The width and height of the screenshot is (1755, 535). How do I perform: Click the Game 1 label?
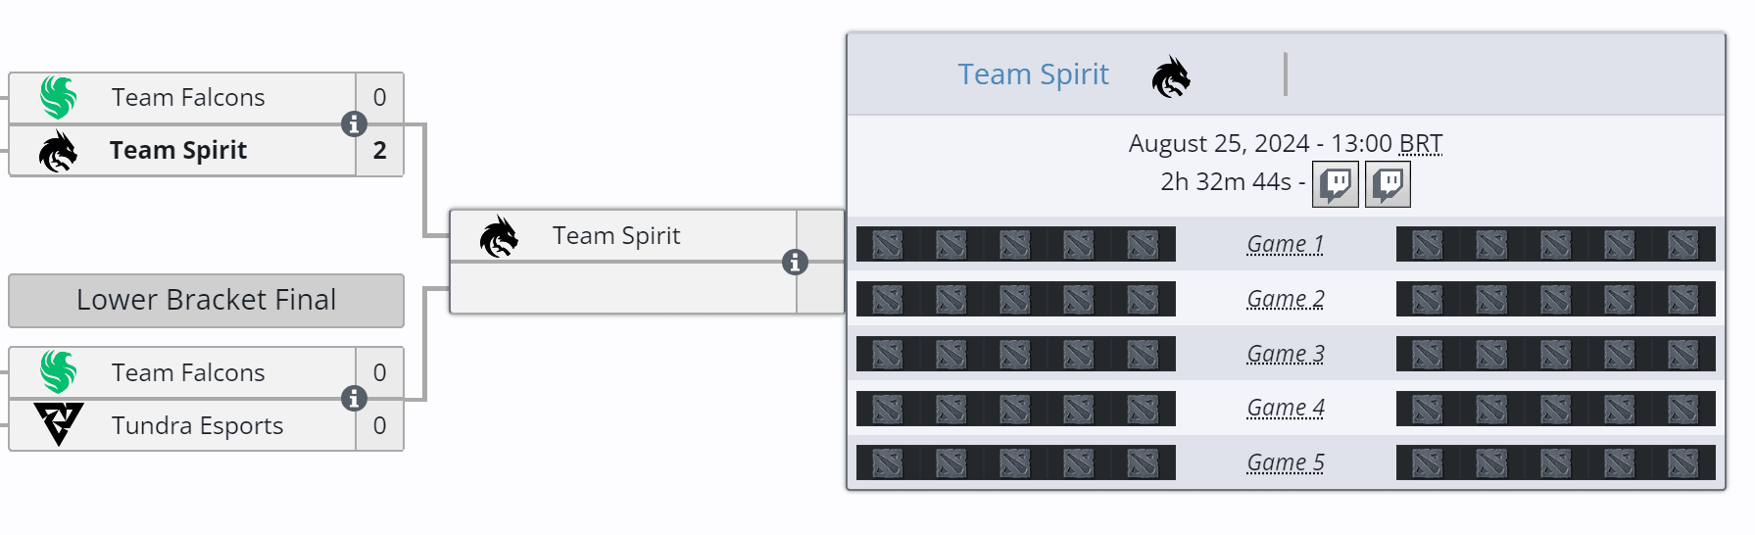tap(1285, 244)
